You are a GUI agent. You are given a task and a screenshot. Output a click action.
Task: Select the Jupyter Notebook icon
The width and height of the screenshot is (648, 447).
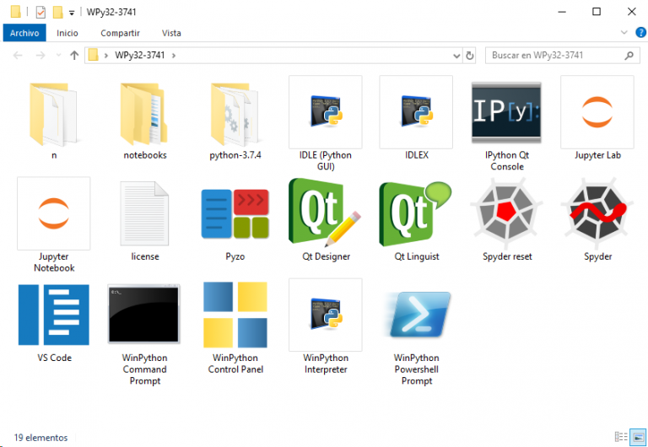(54, 213)
